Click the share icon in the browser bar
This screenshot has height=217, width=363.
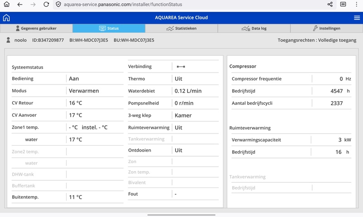pyautogui.click(x=330, y=5)
